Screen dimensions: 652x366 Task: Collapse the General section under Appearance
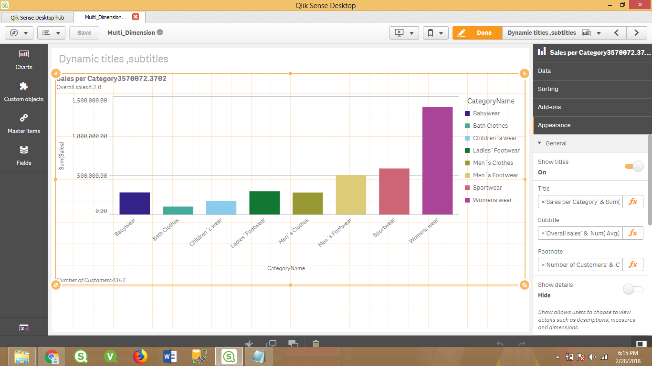(540, 143)
